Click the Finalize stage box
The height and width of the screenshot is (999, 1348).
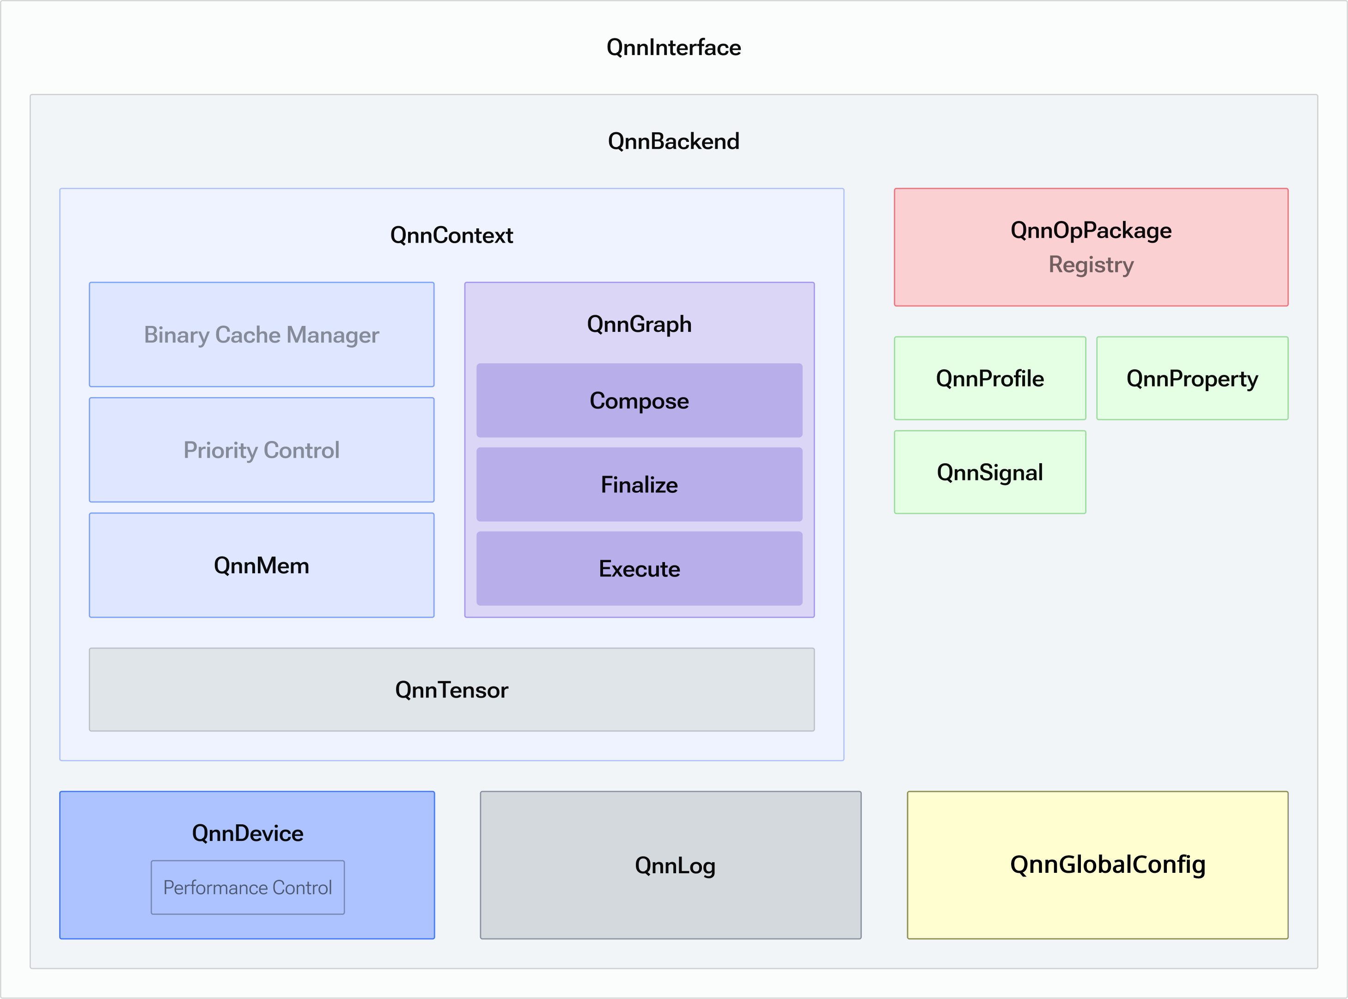coord(639,484)
